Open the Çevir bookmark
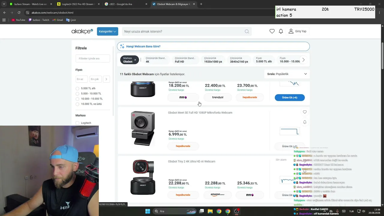This screenshot has width=384, height=216. [x=71, y=20]
